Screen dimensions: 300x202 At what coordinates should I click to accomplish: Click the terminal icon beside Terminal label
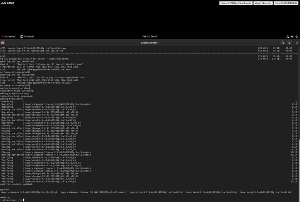tap(22, 37)
